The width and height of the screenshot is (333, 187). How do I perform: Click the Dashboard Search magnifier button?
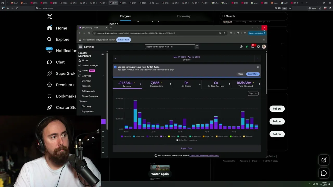point(197,47)
